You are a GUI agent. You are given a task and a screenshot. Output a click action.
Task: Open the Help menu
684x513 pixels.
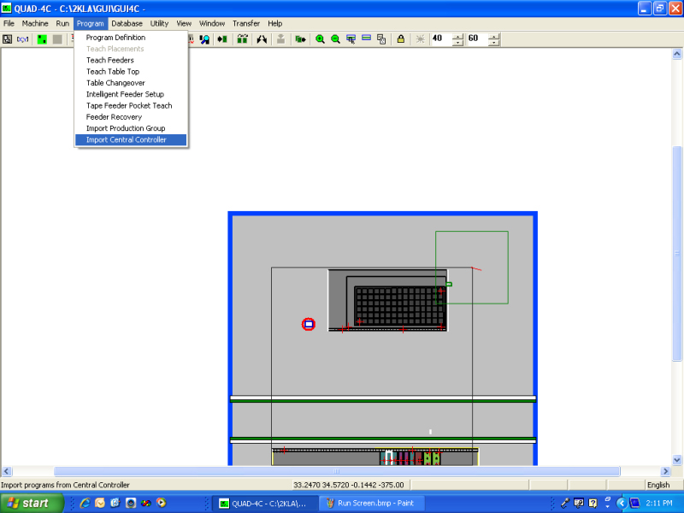274,24
